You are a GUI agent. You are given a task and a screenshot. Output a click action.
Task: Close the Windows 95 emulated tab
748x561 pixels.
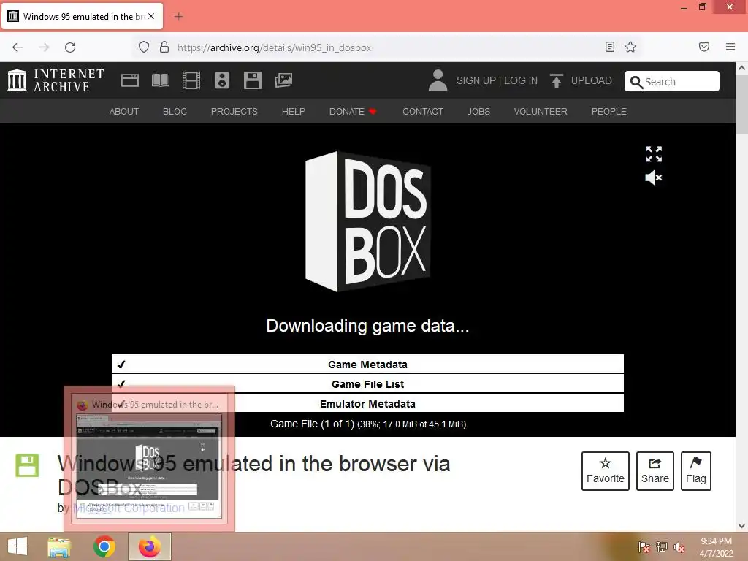(151, 16)
